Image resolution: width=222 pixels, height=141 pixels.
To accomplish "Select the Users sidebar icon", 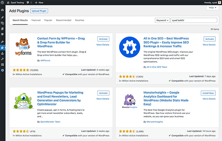I will pyautogui.click(x=2, y=53).
